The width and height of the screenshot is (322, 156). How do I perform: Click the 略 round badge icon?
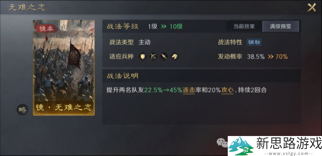coord(22,110)
